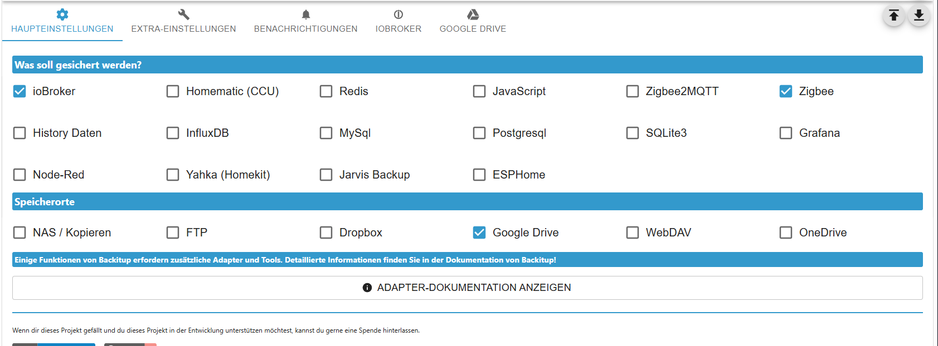Uncheck Google Drive as storage location

point(479,233)
